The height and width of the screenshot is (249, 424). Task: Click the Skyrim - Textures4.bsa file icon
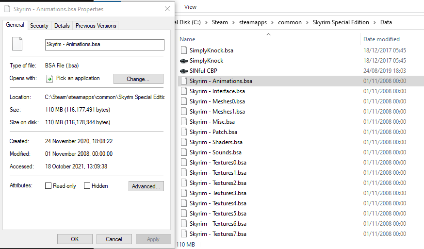point(184,203)
